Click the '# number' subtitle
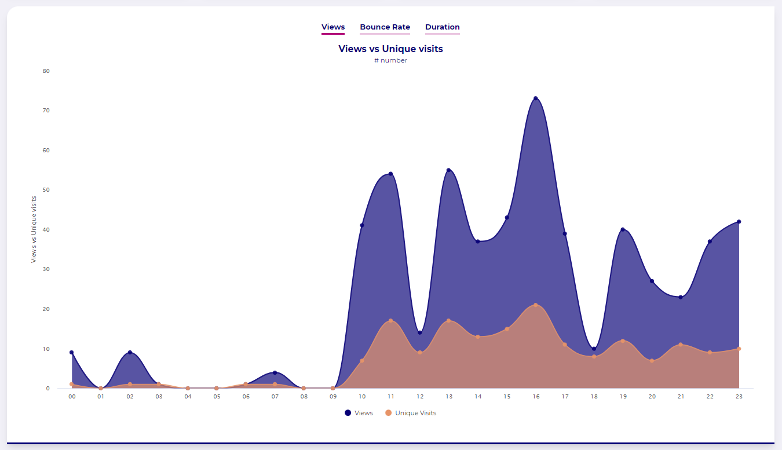782x450 pixels. point(391,61)
